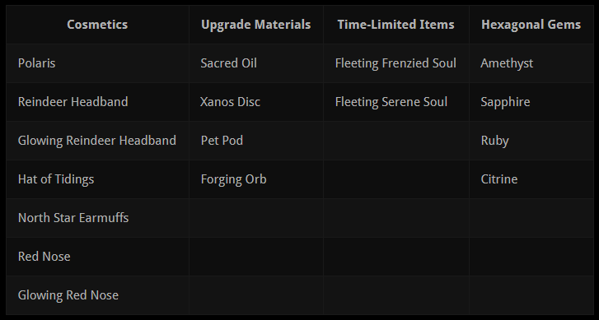Click the Hexagonal Gems column header

pyautogui.click(x=531, y=25)
